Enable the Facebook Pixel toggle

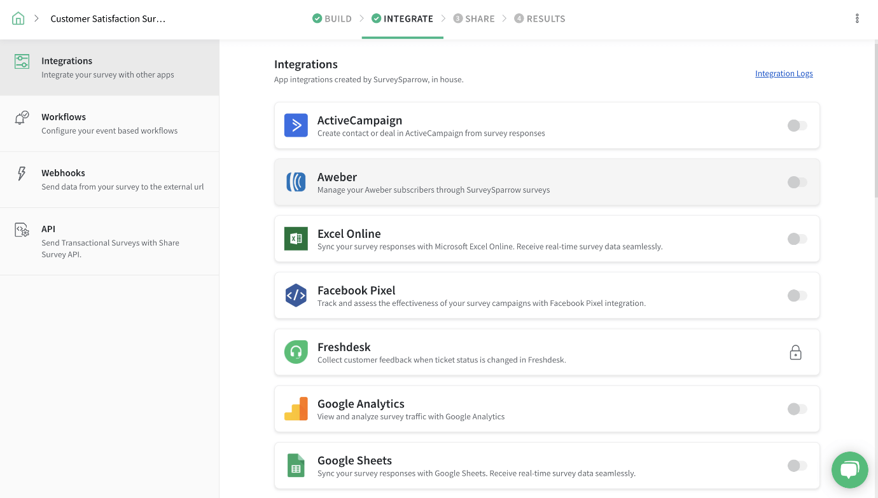[797, 295]
